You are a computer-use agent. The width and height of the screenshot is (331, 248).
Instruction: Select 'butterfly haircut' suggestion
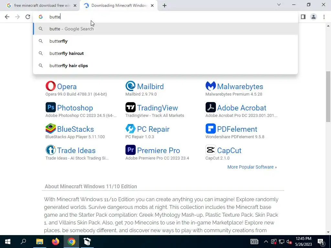coord(165,53)
